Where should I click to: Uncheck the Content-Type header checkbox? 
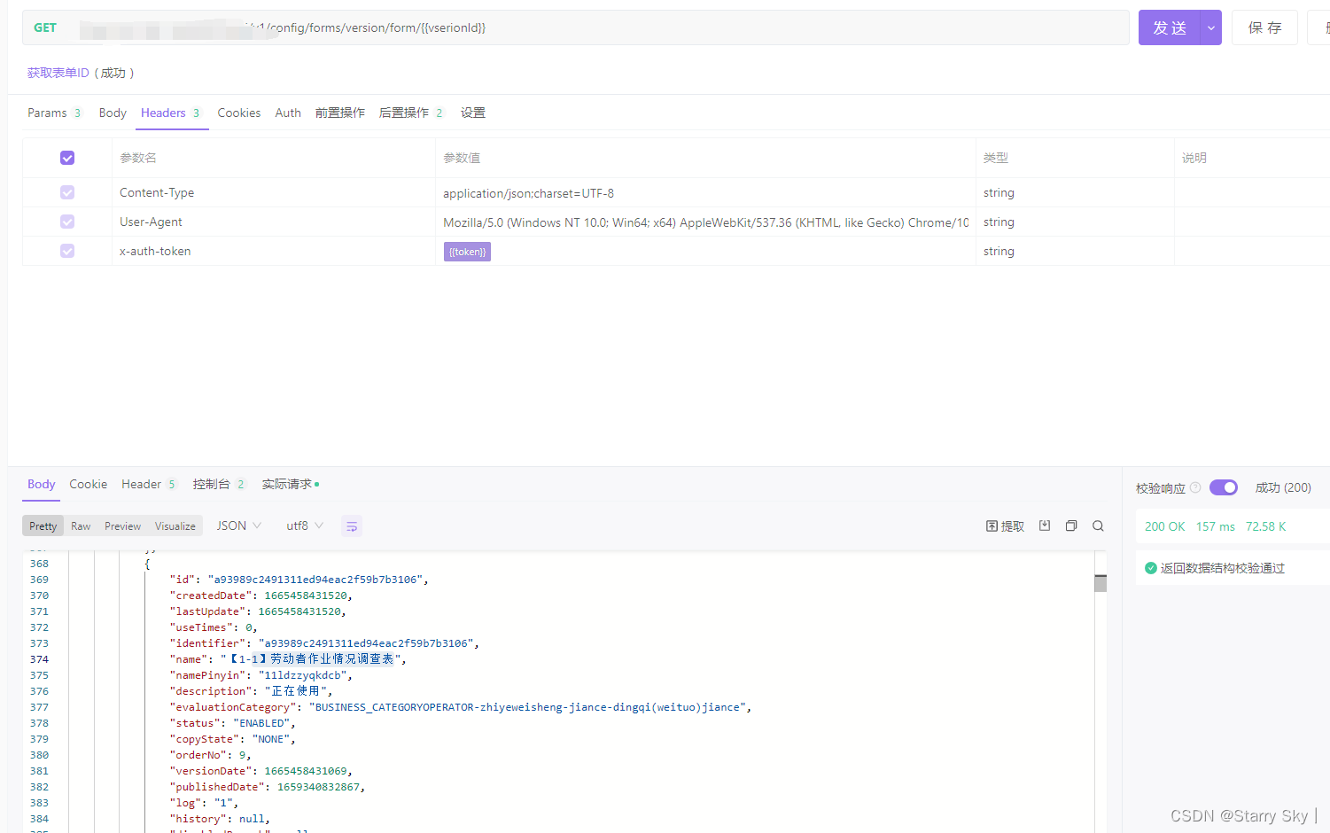[x=67, y=192]
